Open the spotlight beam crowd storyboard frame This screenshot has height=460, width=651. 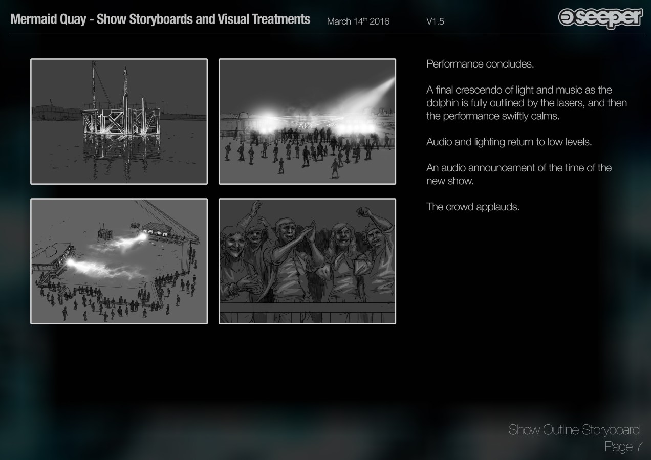pos(307,121)
